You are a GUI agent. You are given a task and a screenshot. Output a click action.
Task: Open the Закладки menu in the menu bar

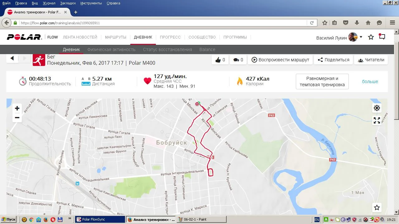tap(68, 3)
